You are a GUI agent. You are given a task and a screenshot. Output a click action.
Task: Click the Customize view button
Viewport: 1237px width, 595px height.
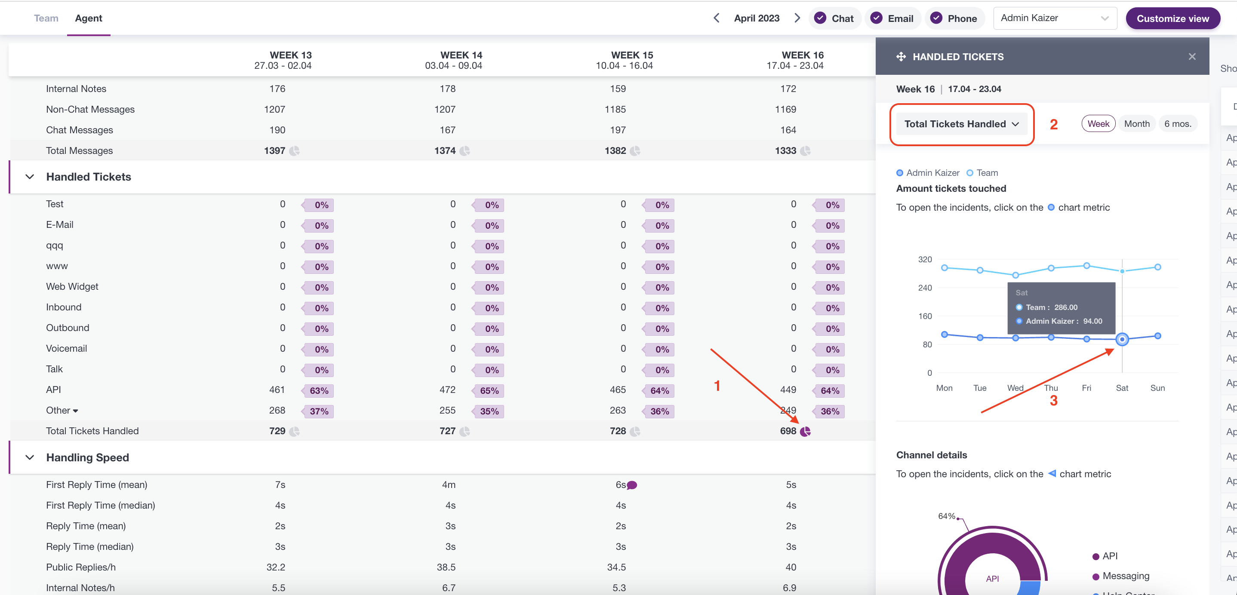(x=1172, y=18)
